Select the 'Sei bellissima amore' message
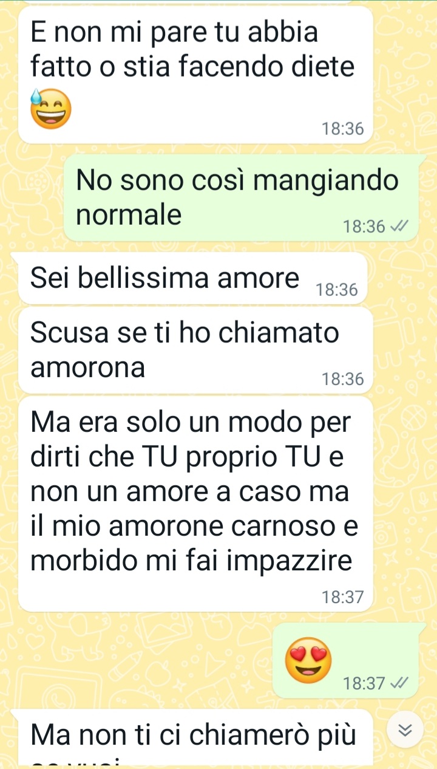This screenshot has width=437, height=769. 193,278
